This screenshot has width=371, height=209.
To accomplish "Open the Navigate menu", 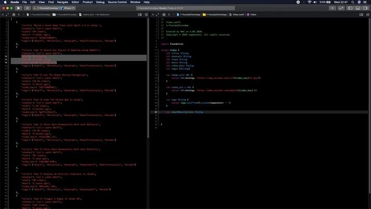I will [x=63, y=2].
